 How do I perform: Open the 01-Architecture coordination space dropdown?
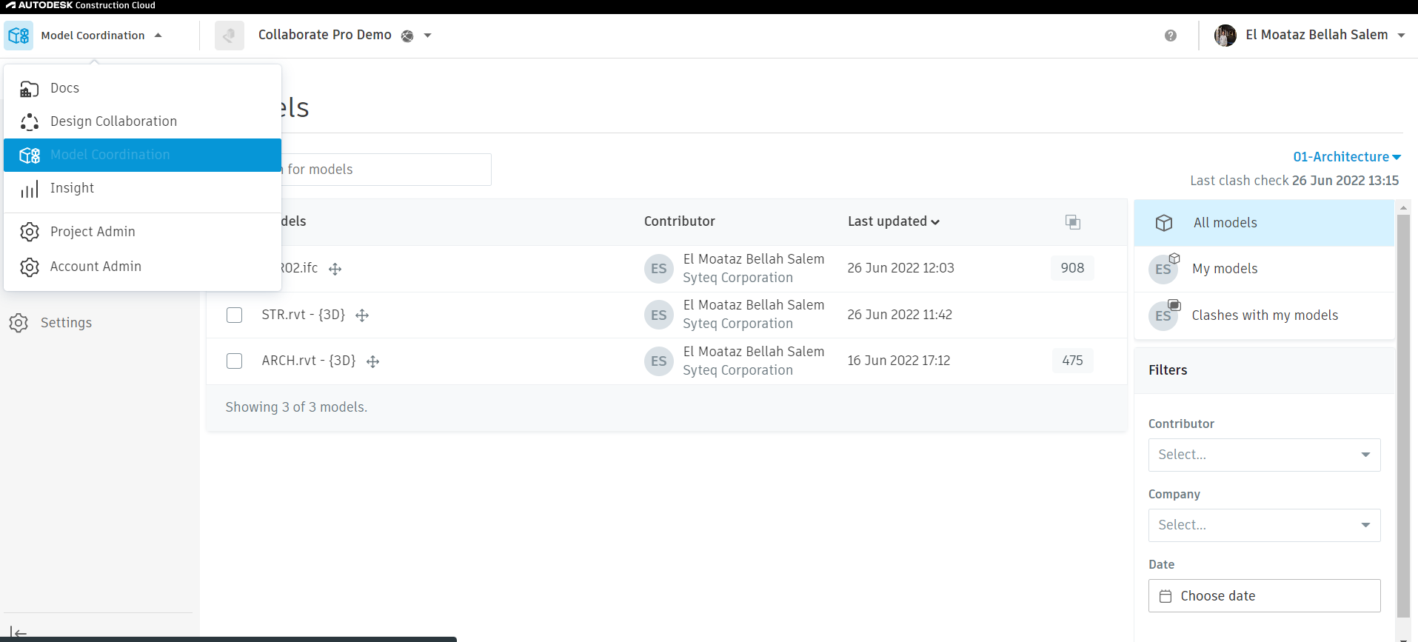[1347, 157]
